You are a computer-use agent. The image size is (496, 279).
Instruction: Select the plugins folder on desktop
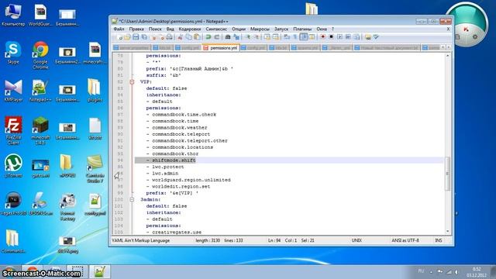(95, 90)
